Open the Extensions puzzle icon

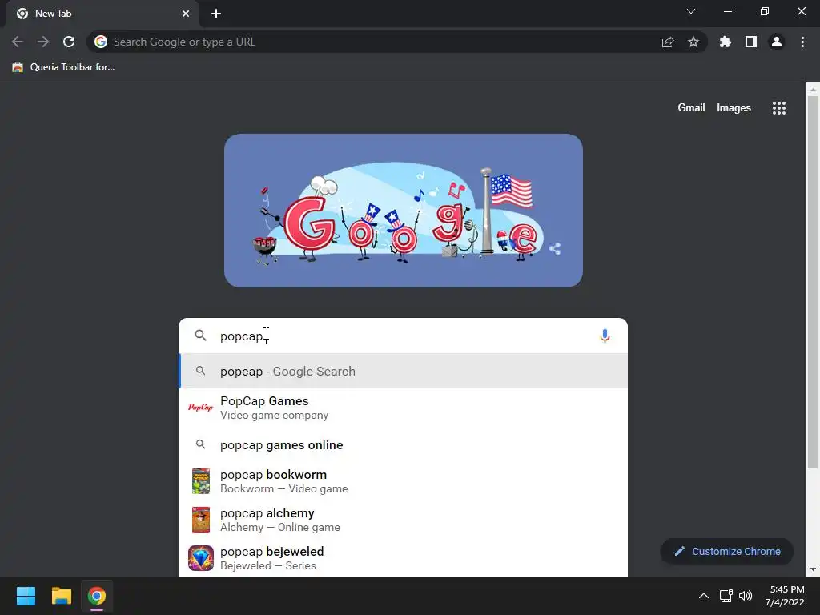[725, 42]
